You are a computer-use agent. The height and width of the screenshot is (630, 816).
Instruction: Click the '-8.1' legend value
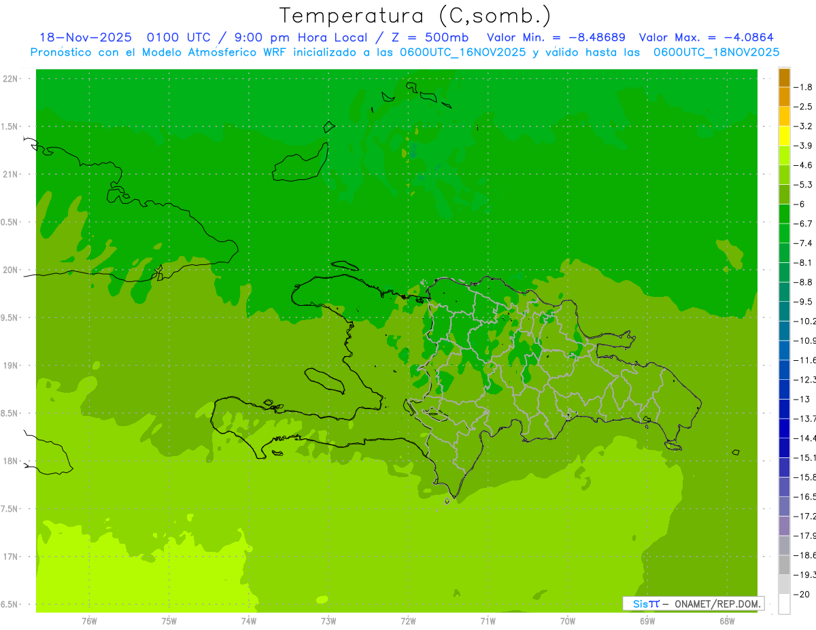tap(804, 262)
